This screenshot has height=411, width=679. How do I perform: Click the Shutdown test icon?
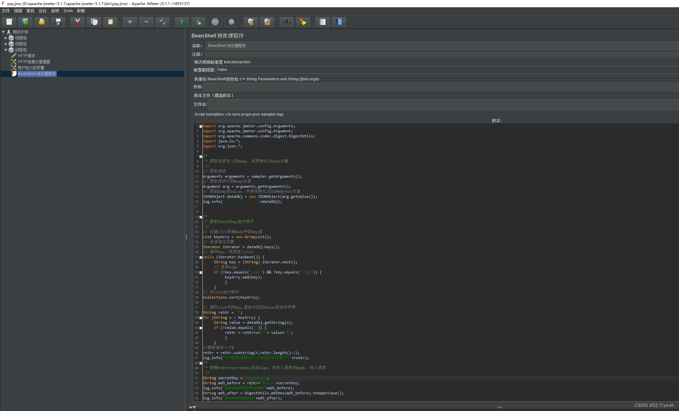click(231, 22)
